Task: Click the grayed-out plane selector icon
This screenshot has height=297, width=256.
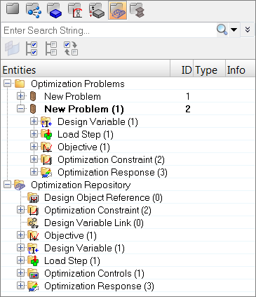Action: 12,48
